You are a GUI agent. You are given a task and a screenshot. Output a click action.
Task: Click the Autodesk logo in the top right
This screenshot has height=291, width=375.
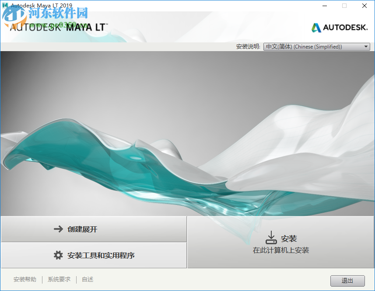(339, 27)
